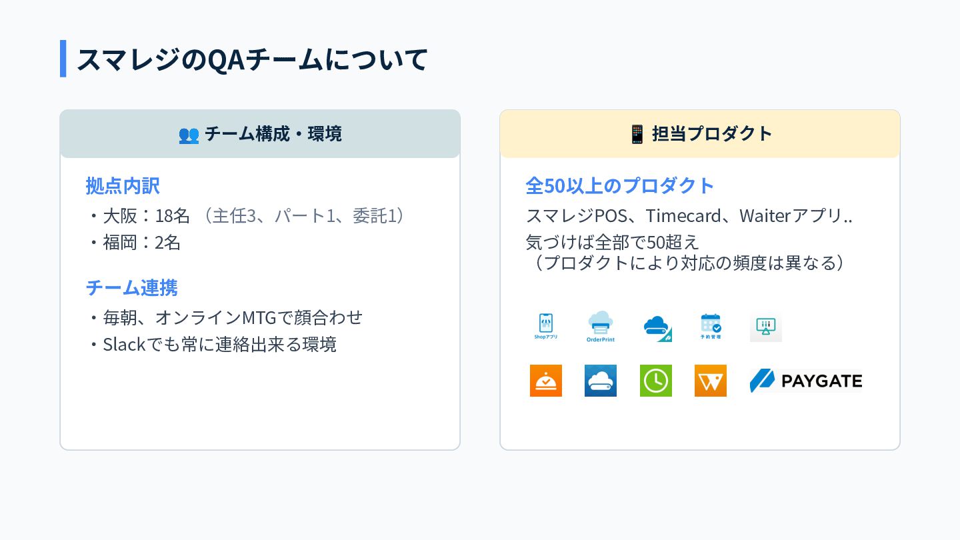Click the チーム連携 heading
The image size is (960, 540).
(x=132, y=287)
